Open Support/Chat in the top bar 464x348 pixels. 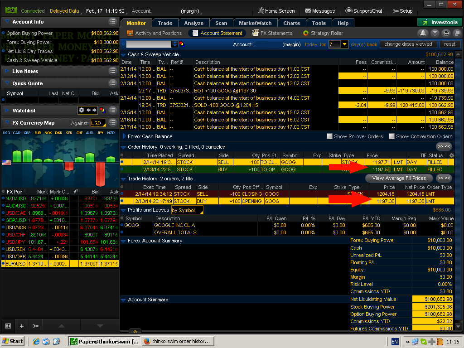[x=364, y=11]
